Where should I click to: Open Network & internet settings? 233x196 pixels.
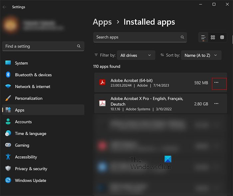pos(32,87)
